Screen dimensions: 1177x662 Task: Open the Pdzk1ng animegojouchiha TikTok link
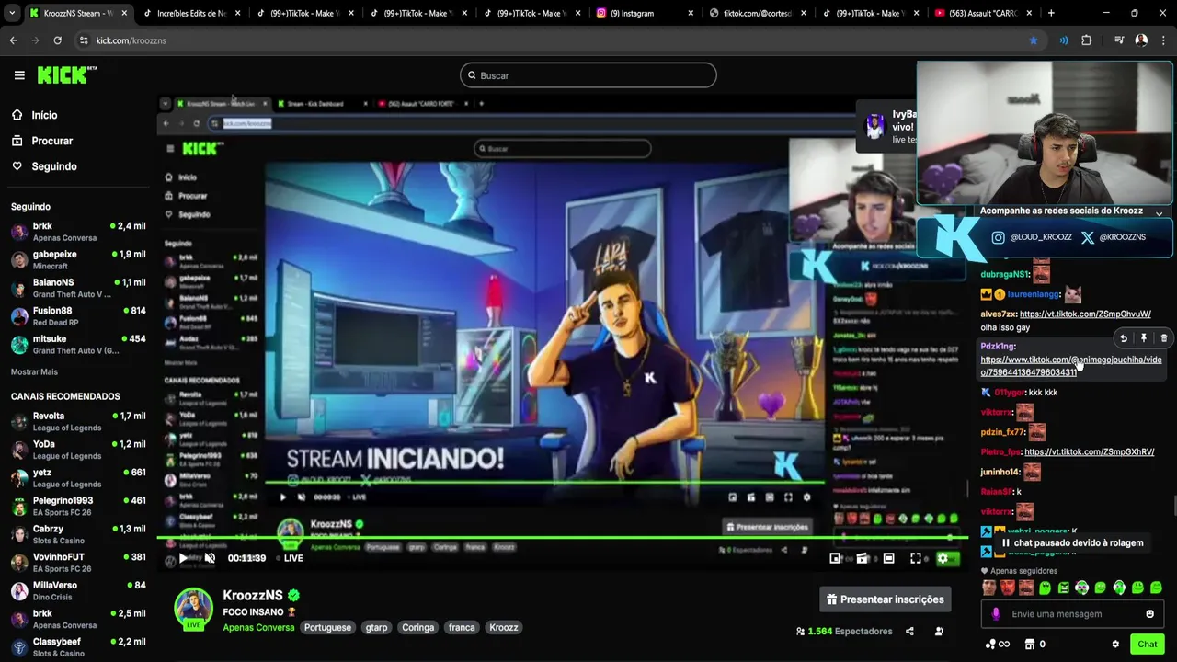[1071, 366]
